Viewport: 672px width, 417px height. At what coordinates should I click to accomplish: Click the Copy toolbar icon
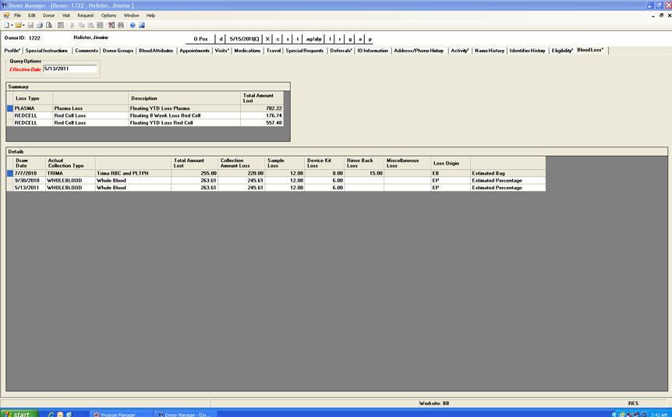pyautogui.click(x=81, y=25)
